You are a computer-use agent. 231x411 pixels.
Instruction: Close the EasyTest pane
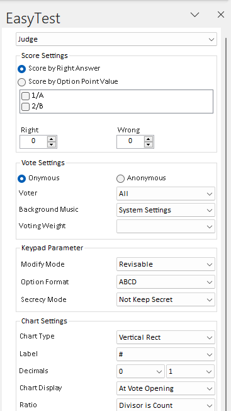tap(221, 14)
